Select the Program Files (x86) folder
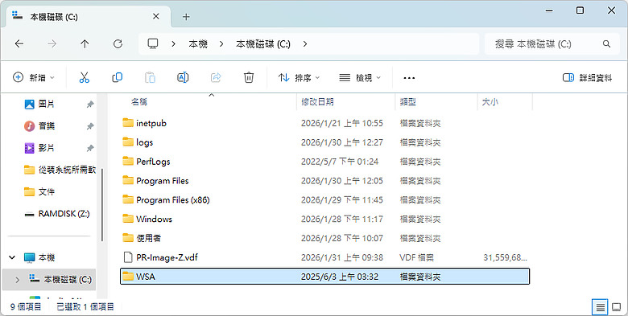628x316 pixels. tap(325, 200)
